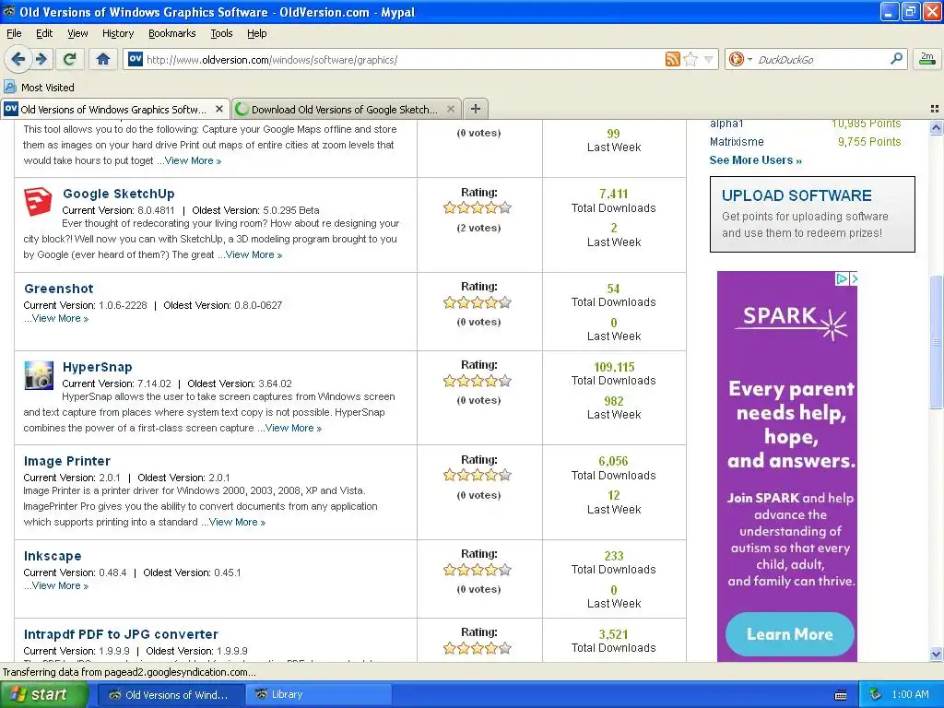Click the Image Printer rating stars

tap(478, 476)
